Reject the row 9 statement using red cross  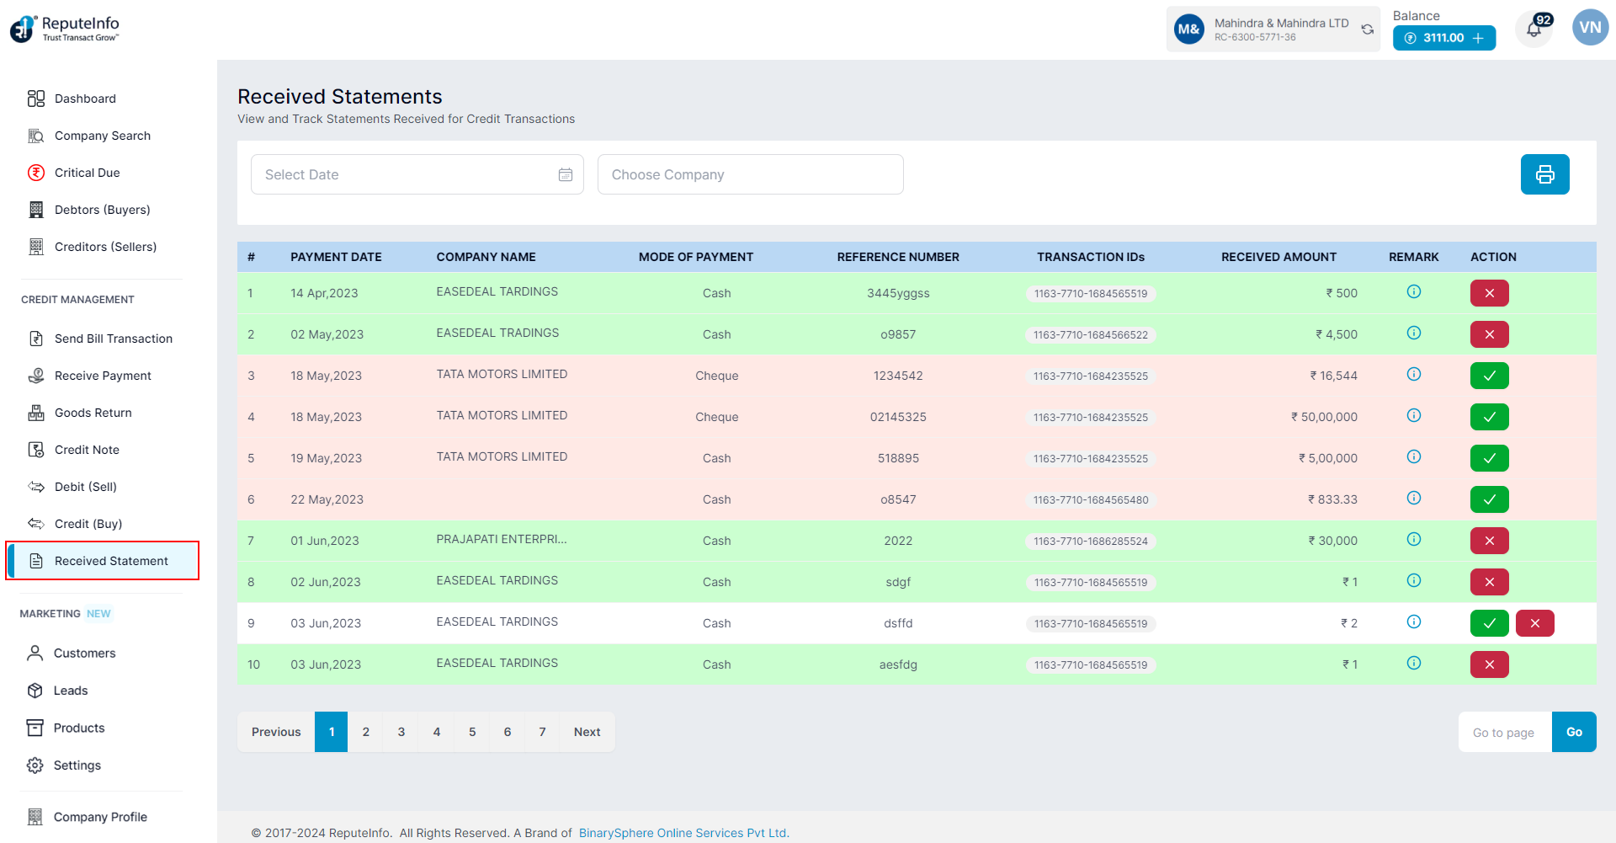(1534, 623)
